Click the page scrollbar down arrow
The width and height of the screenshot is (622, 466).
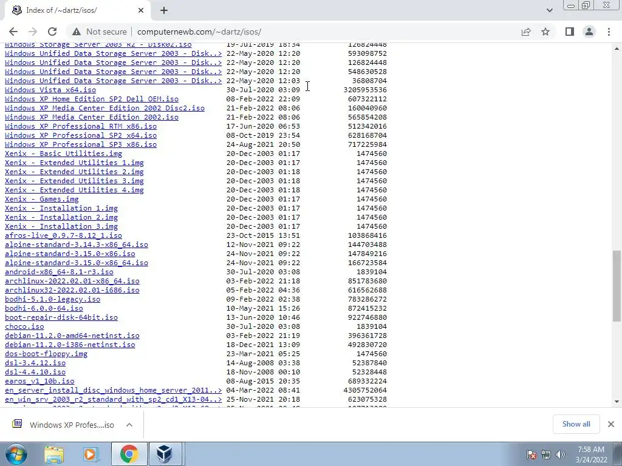coord(617,402)
